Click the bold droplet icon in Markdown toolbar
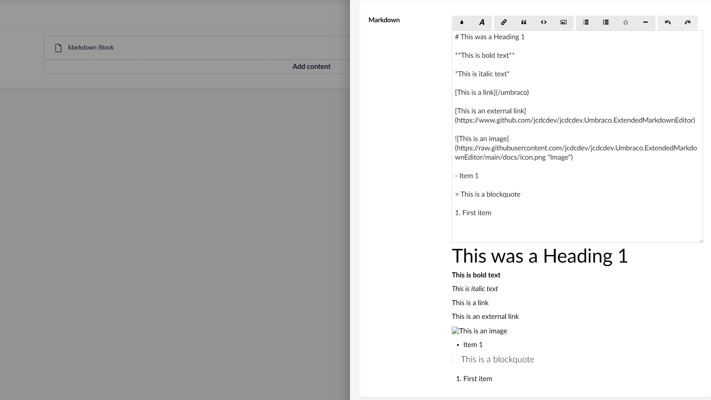Screen dimensions: 711x400 462,22
